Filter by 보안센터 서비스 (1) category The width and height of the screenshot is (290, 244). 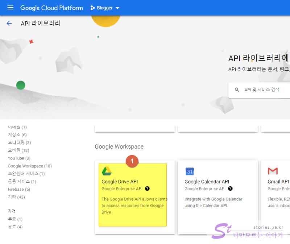(x=26, y=174)
